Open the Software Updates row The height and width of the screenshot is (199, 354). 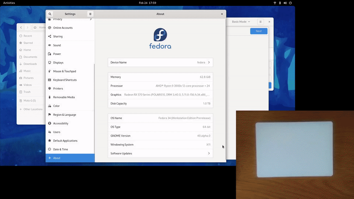click(x=160, y=154)
